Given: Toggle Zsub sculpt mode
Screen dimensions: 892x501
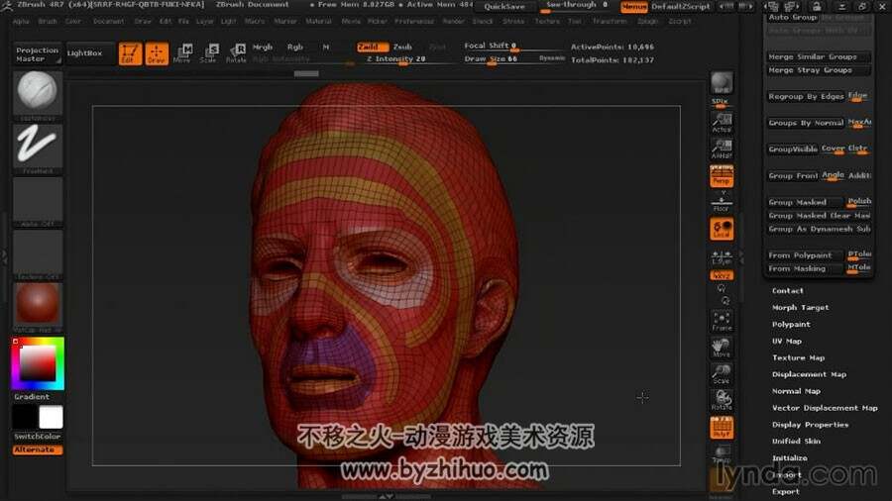Looking at the screenshot, I should (402, 48).
